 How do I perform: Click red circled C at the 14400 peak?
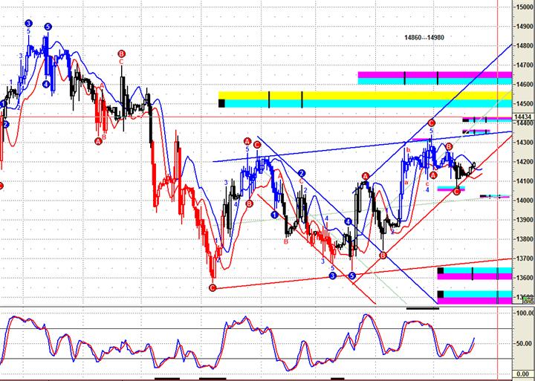click(431, 123)
